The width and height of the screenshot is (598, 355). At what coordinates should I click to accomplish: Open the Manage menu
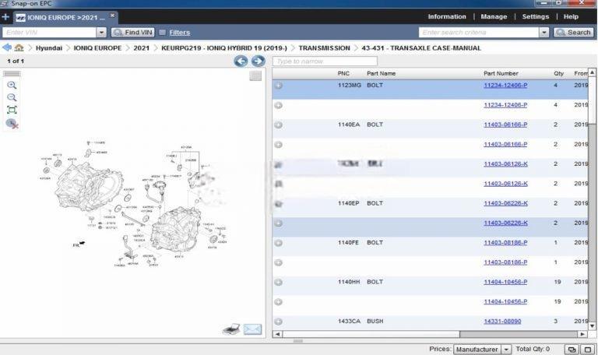click(x=494, y=17)
